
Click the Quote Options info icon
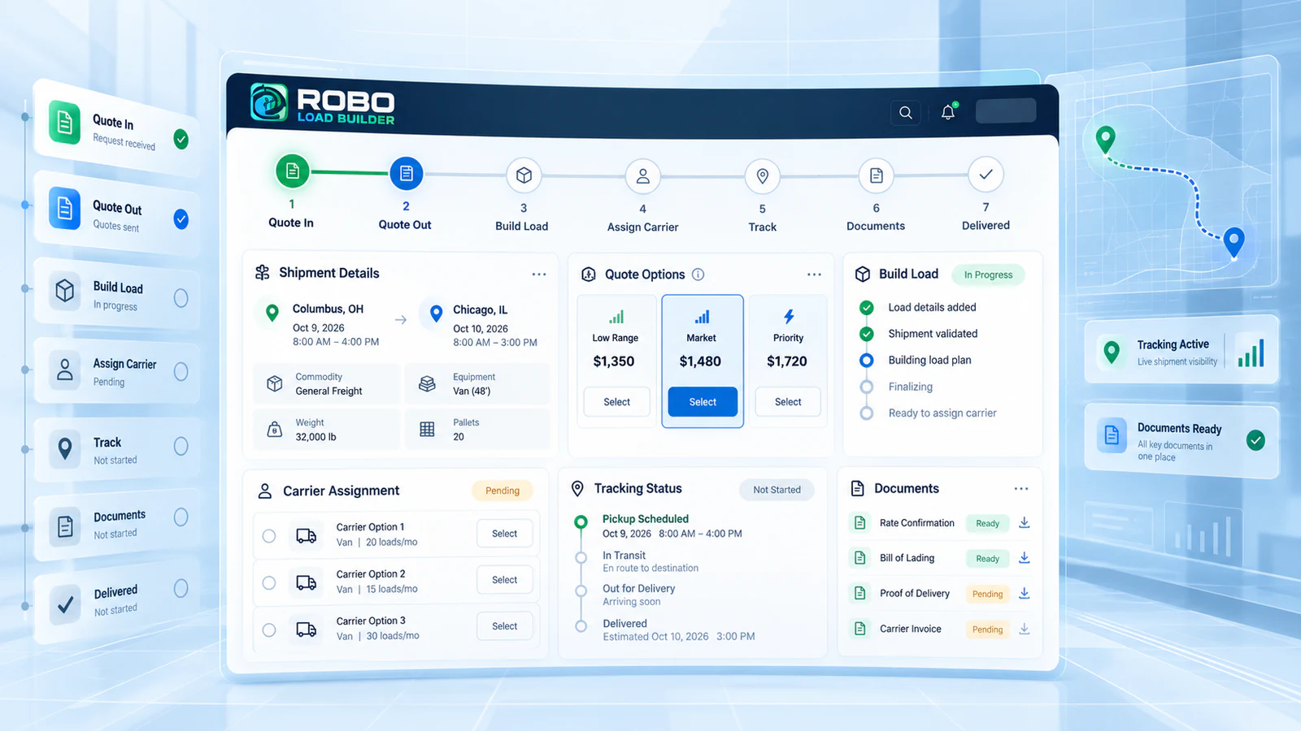coord(698,275)
